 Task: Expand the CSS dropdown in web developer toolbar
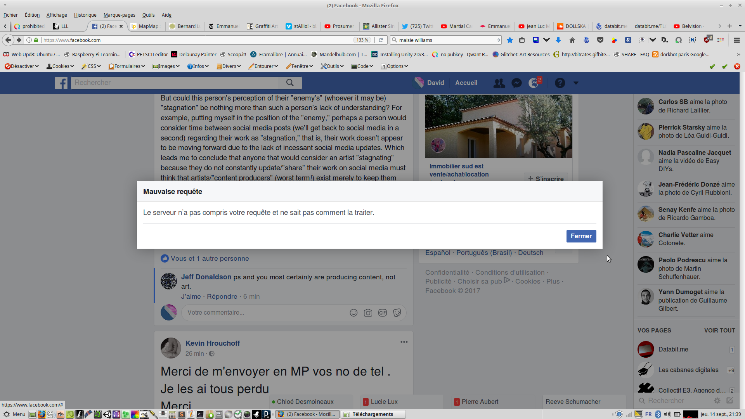click(x=92, y=66)
